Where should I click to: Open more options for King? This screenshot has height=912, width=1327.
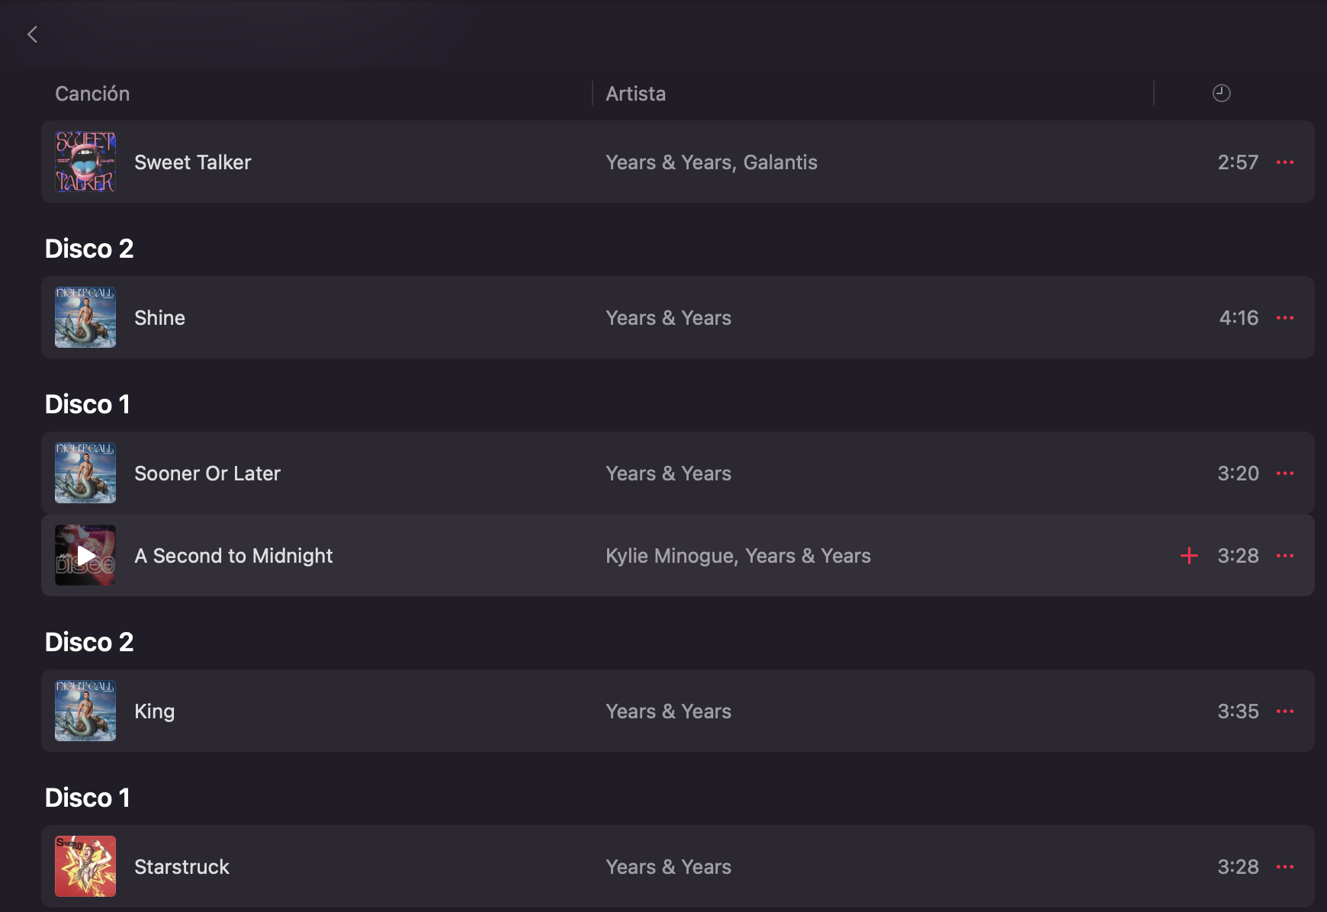click(x=1285, y=711)
